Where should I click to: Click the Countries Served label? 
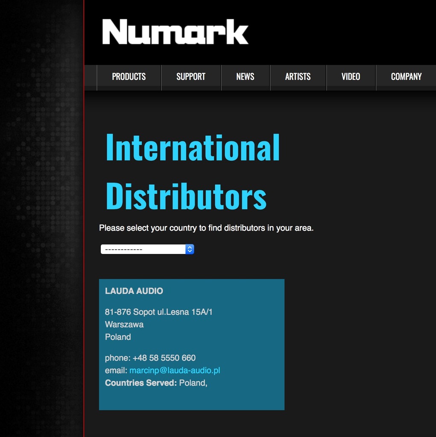pyautogui.click(x=141, y=383)
